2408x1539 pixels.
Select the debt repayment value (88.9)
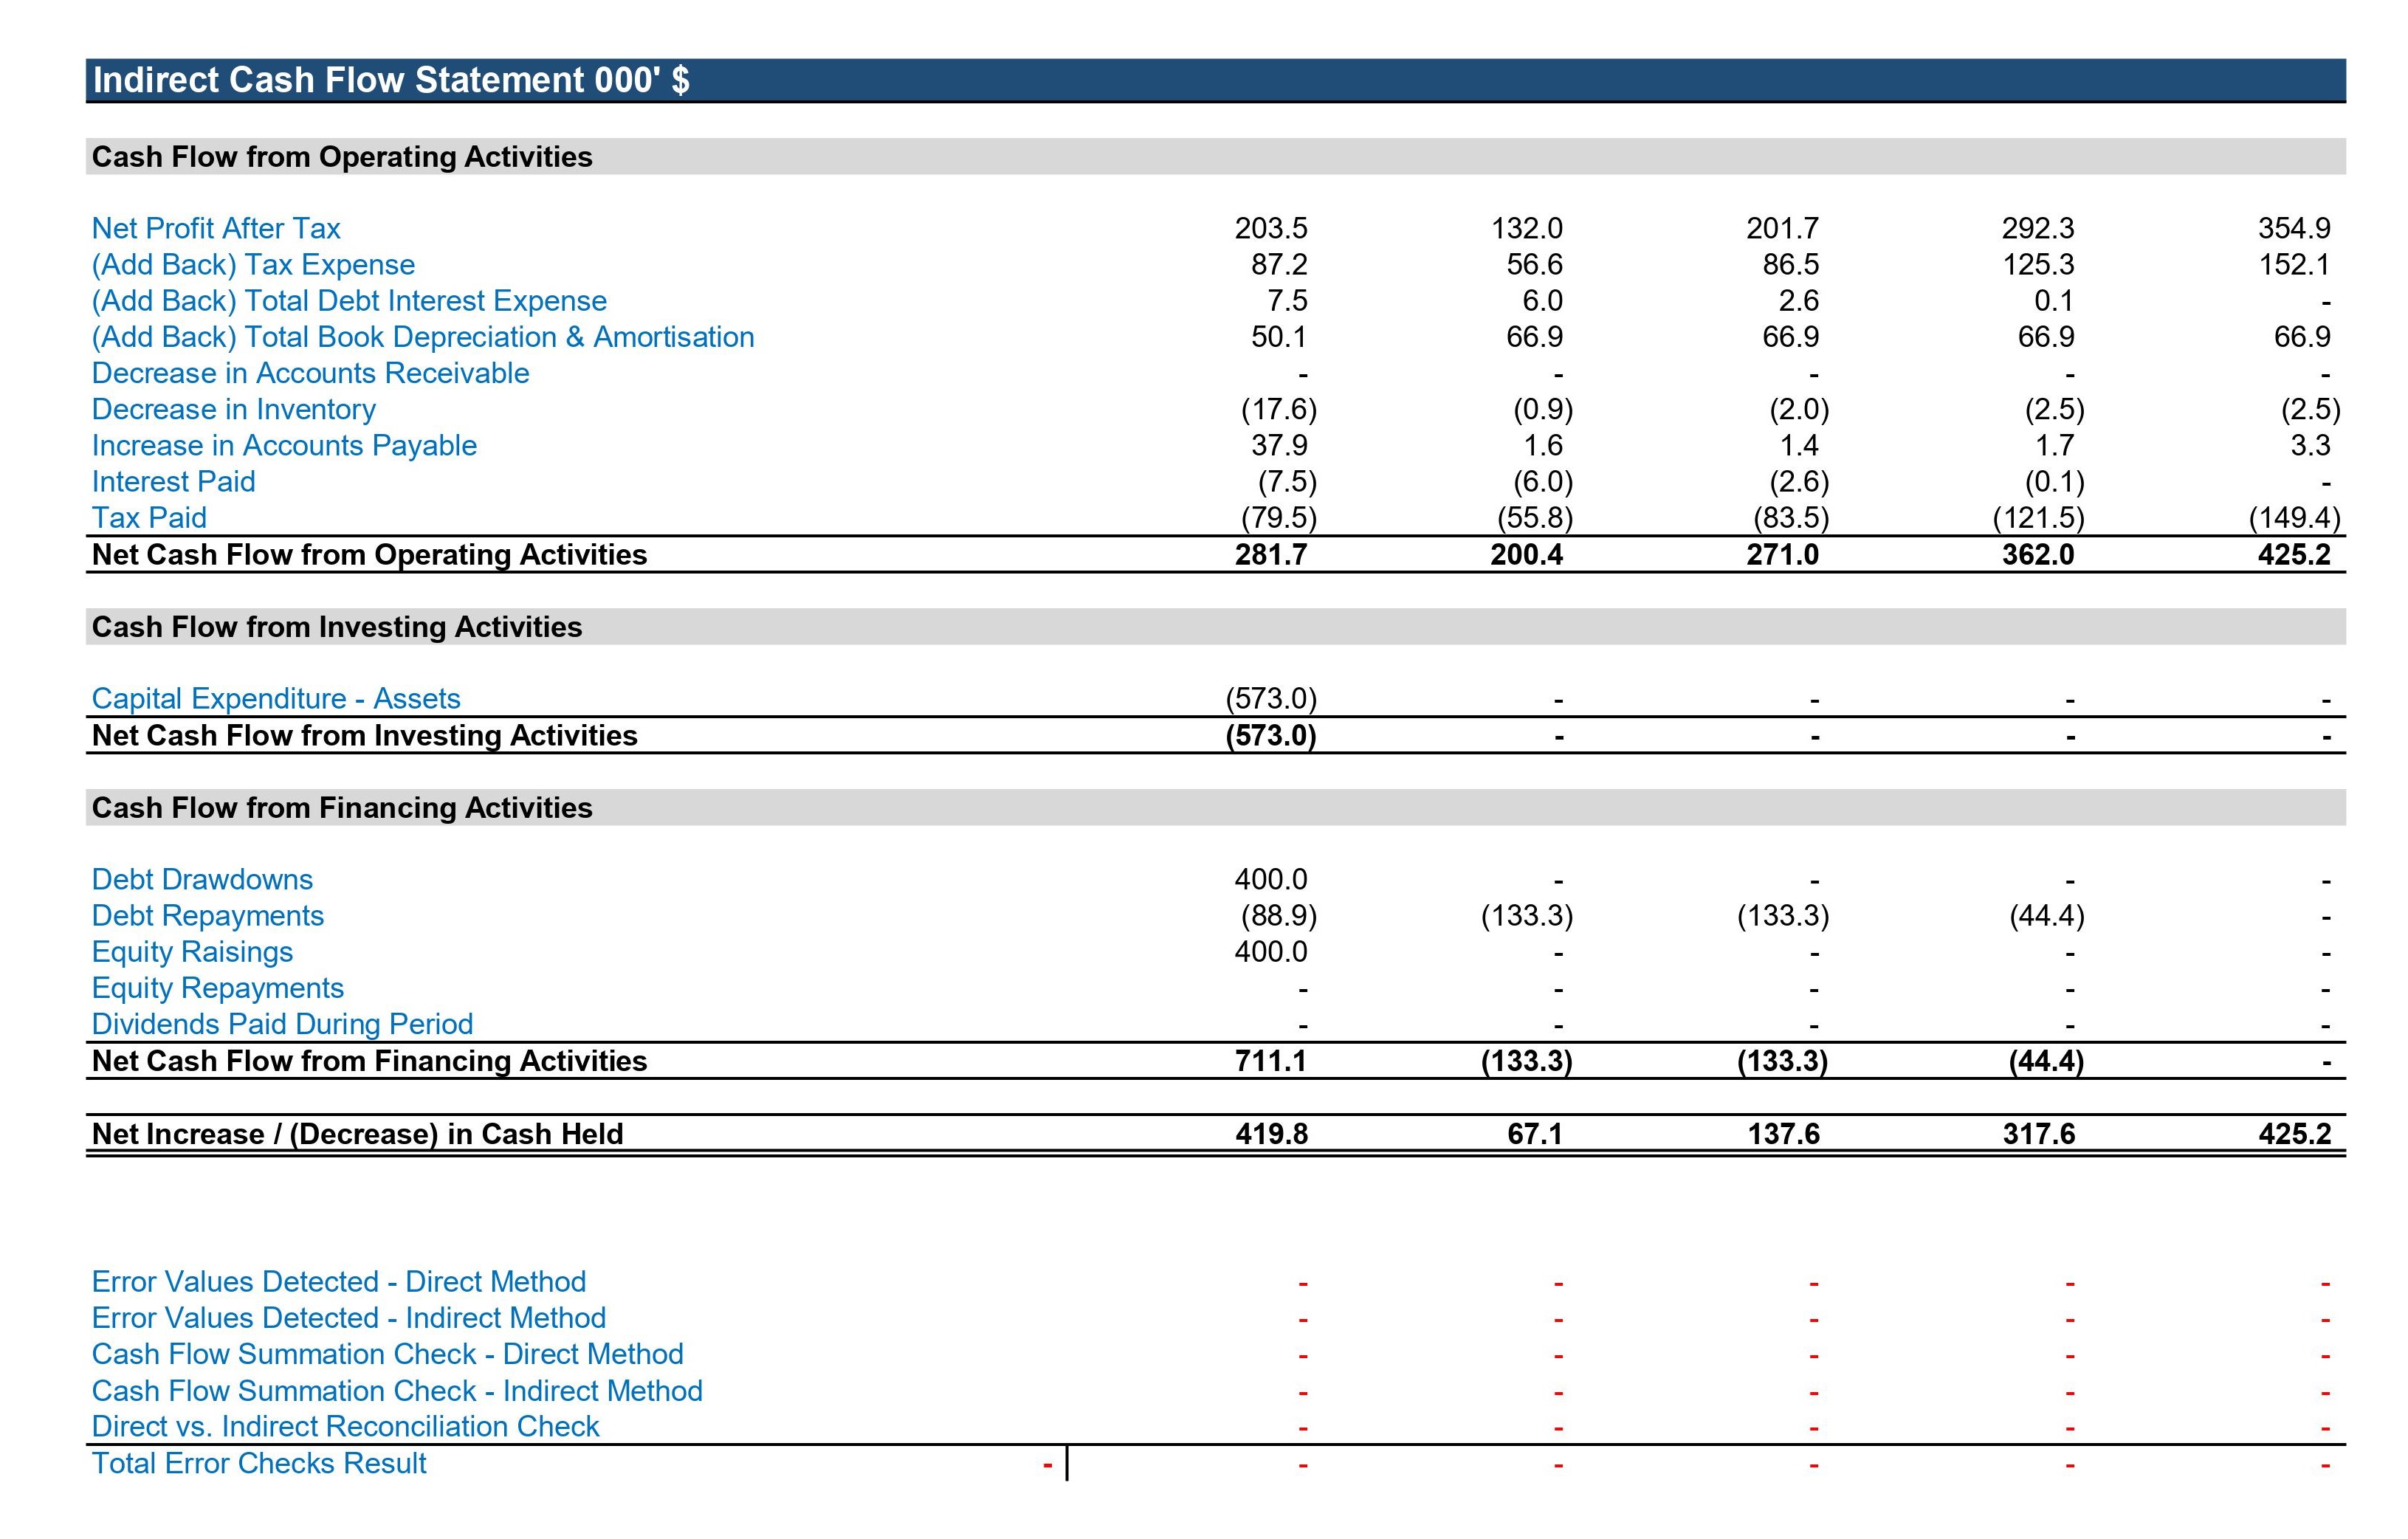pyautogui.click(x=1279, y=916)
